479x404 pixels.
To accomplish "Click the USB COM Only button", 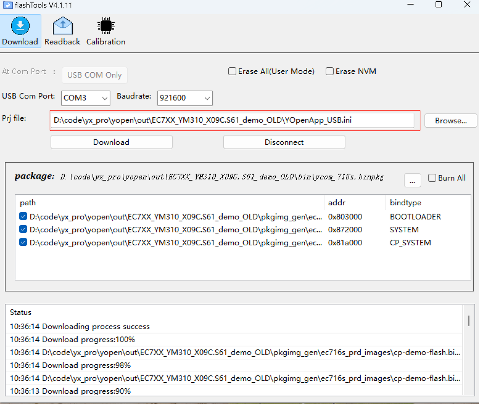I will (x=94, y=75).
